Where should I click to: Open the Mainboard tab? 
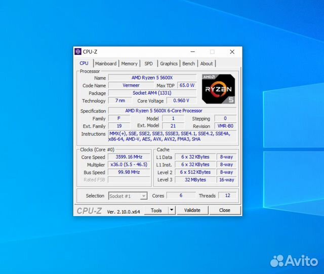pos(106,63)
